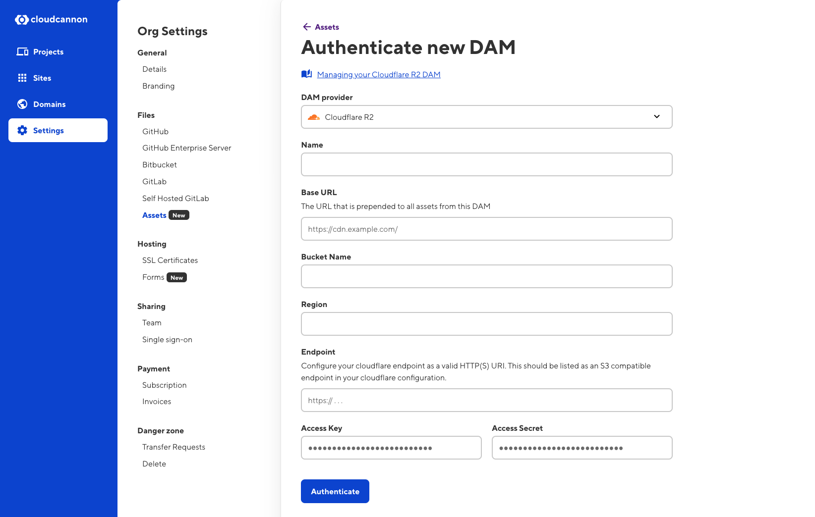Open Transfer Requests in Danger zone
The image size is (815, 517).
pos(174,447)
